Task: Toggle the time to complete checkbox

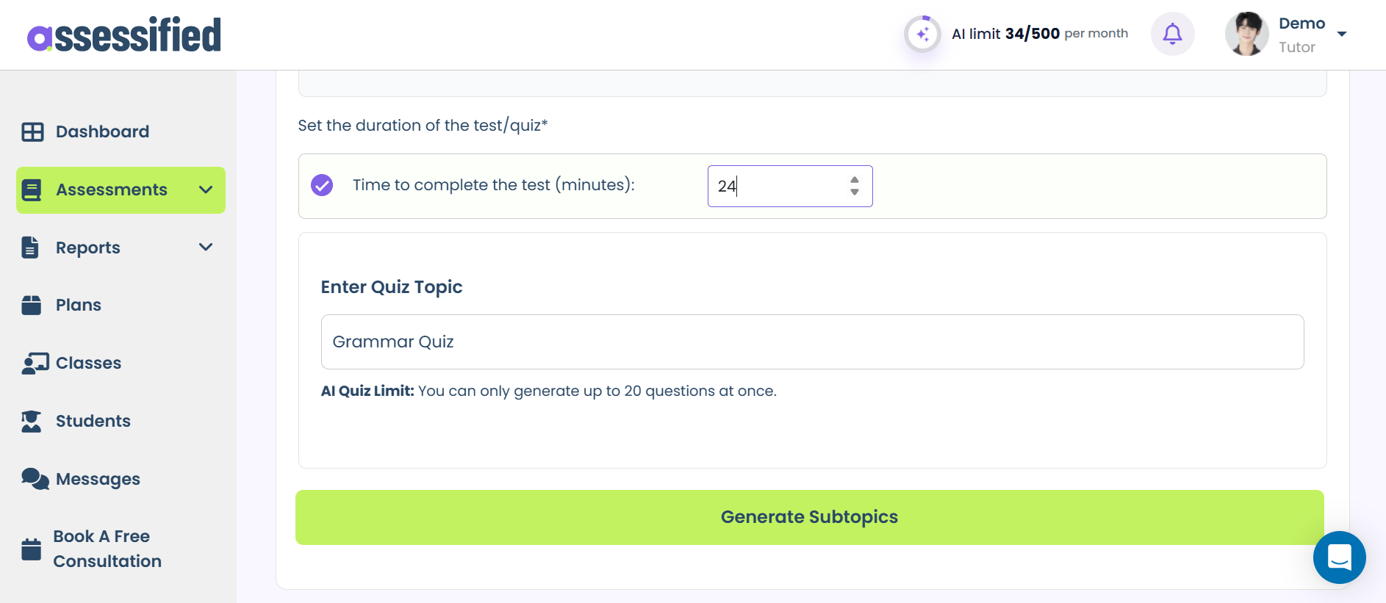Action: click(322, 185)
